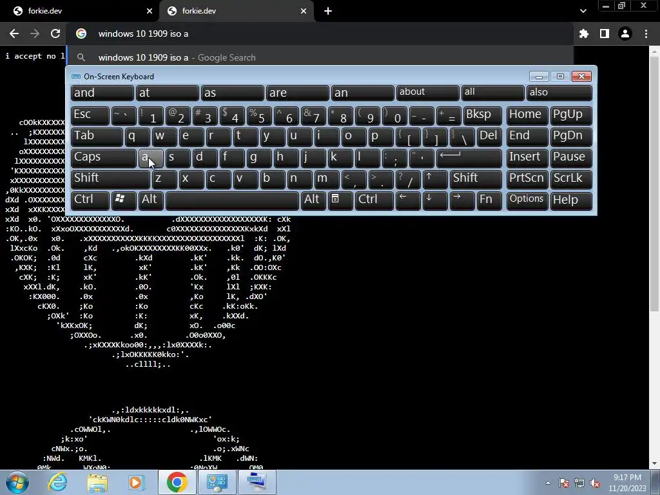Tap the number 5 key
660x495 pixels.
click(259, 115)
